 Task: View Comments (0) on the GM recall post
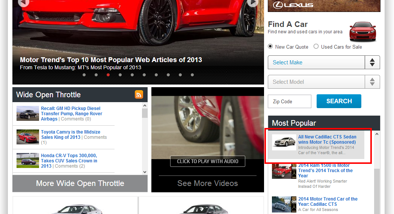[x=76, y=119]
